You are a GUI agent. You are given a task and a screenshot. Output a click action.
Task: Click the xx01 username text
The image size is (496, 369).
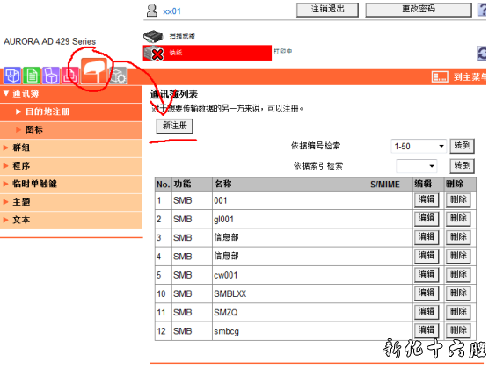[172, 11]
